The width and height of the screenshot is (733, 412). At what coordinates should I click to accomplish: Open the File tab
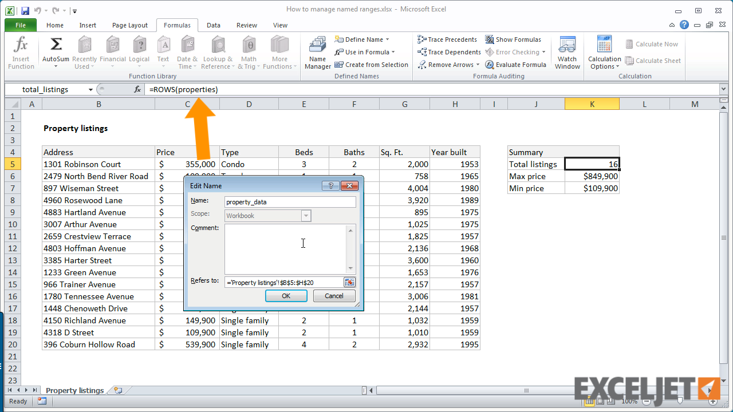[21, 25]
